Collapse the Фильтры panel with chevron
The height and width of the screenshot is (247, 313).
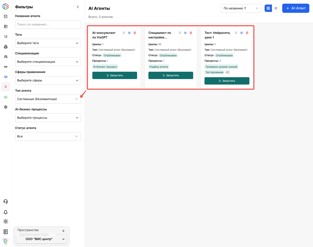tap(78, 7)
